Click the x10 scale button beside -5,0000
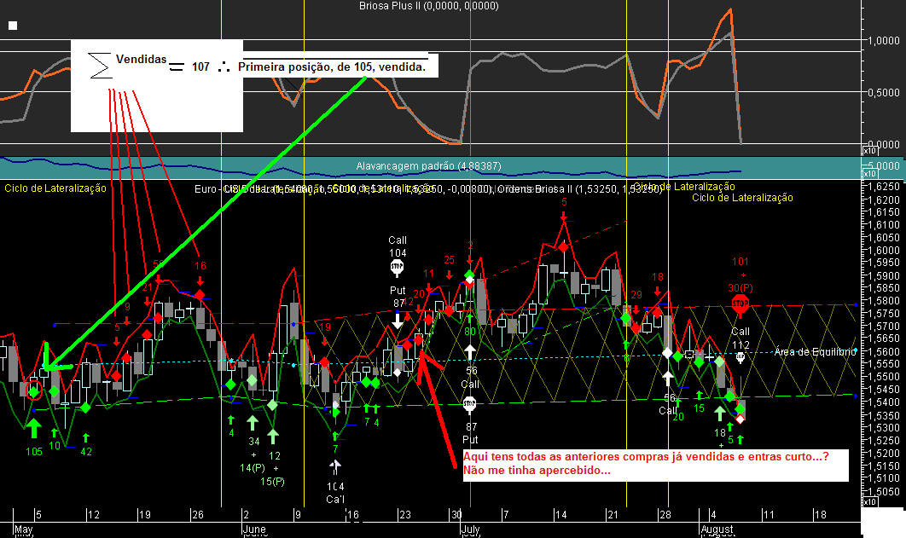The image size is (906, 538). point(869,174)
